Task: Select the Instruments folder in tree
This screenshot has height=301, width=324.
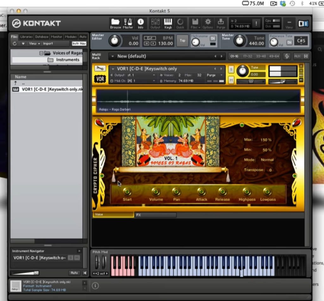Action: (x=68, y=60)
